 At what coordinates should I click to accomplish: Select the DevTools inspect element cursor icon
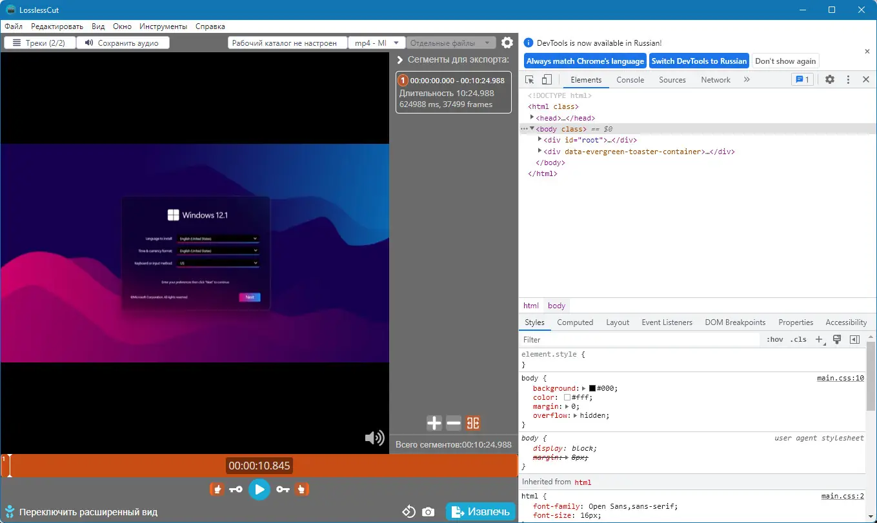pyautogui.click(x=529, y=80)
